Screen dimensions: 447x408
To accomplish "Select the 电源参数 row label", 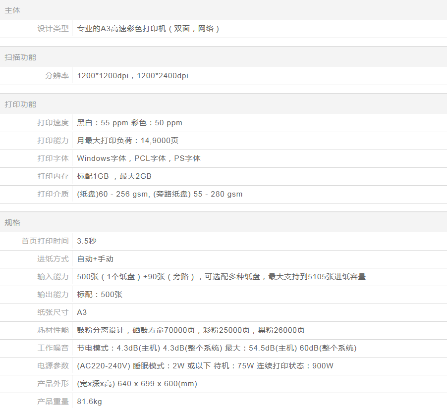I will (x=53, y=366).
